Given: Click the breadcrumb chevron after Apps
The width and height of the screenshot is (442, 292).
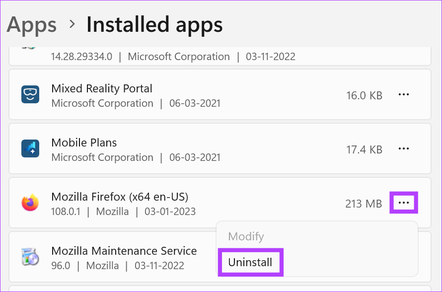Looking at the screenshot, I should pyautogui.click(x=72, y=24).
